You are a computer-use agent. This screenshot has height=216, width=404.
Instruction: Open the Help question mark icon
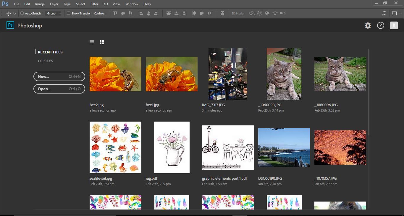[x=380, y=26]
